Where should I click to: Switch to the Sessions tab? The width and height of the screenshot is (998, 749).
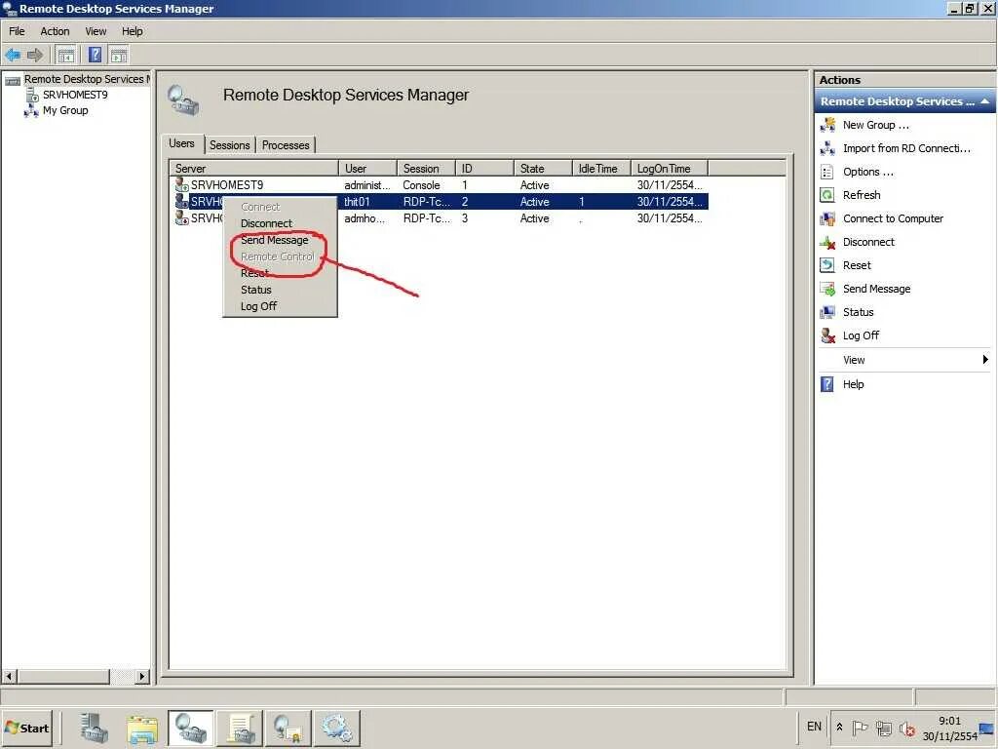[230, 145]
